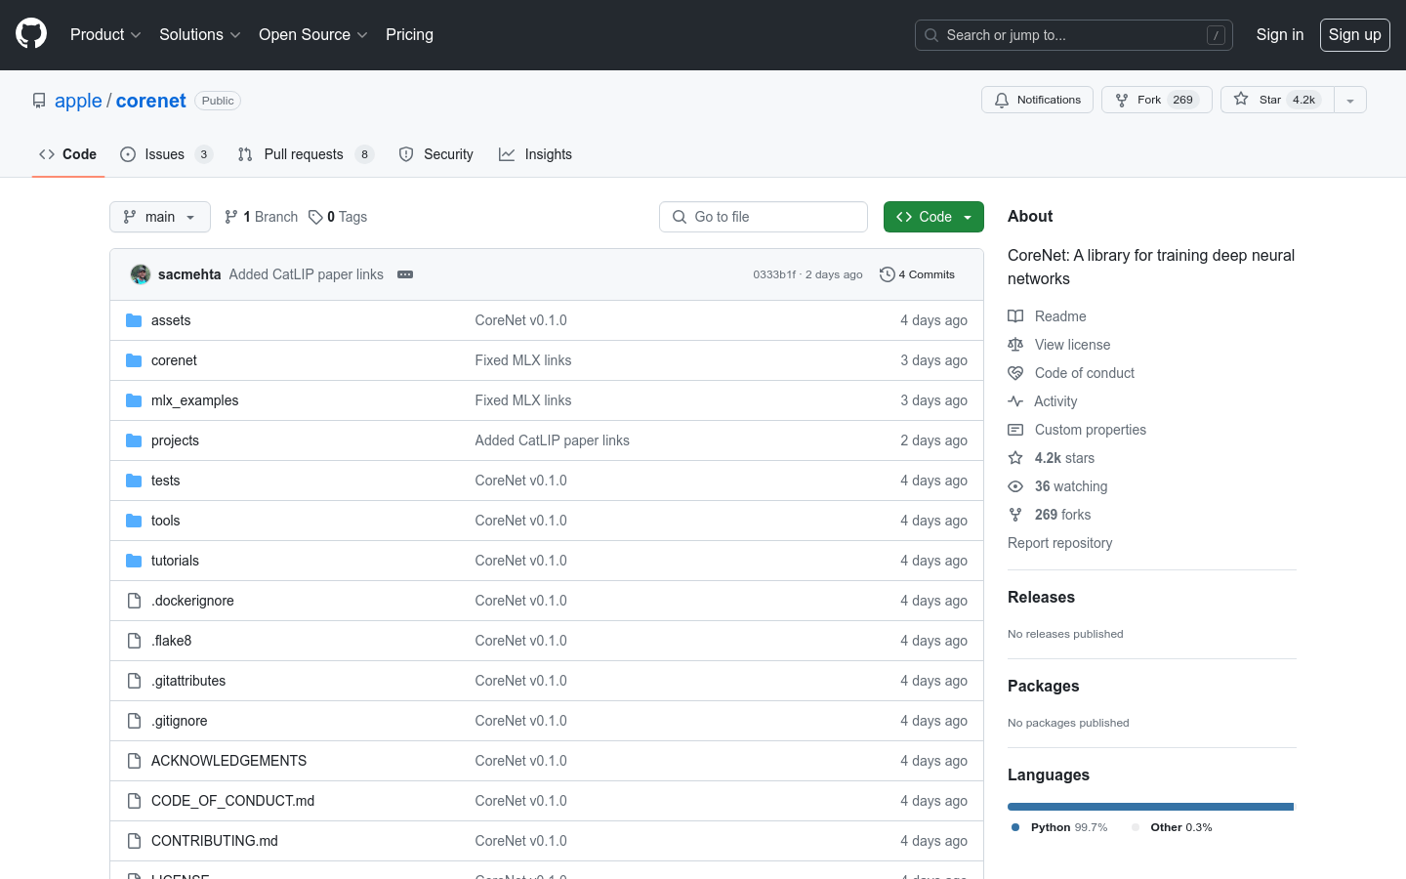Open the Pricing menu item
This screenshot has height=879, width=1406.
(x=409, y=34)
